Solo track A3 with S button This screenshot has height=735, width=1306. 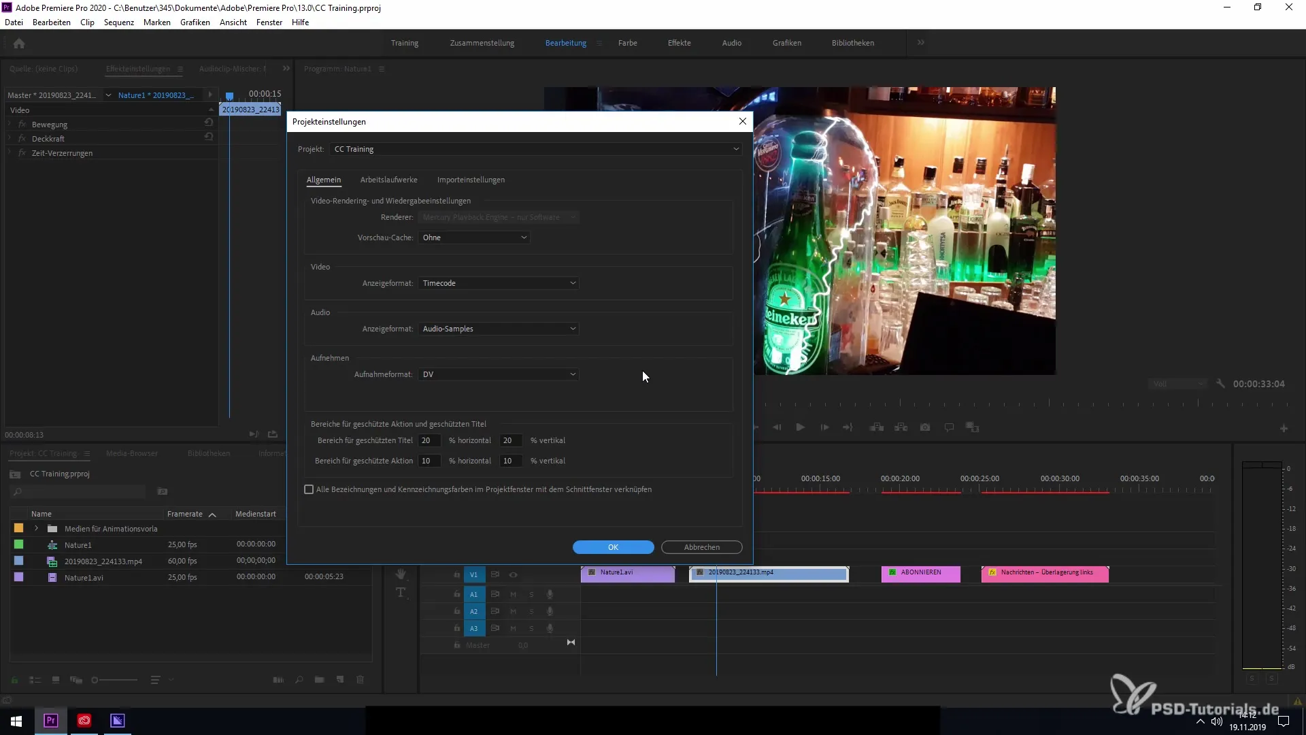coord(531,628)
